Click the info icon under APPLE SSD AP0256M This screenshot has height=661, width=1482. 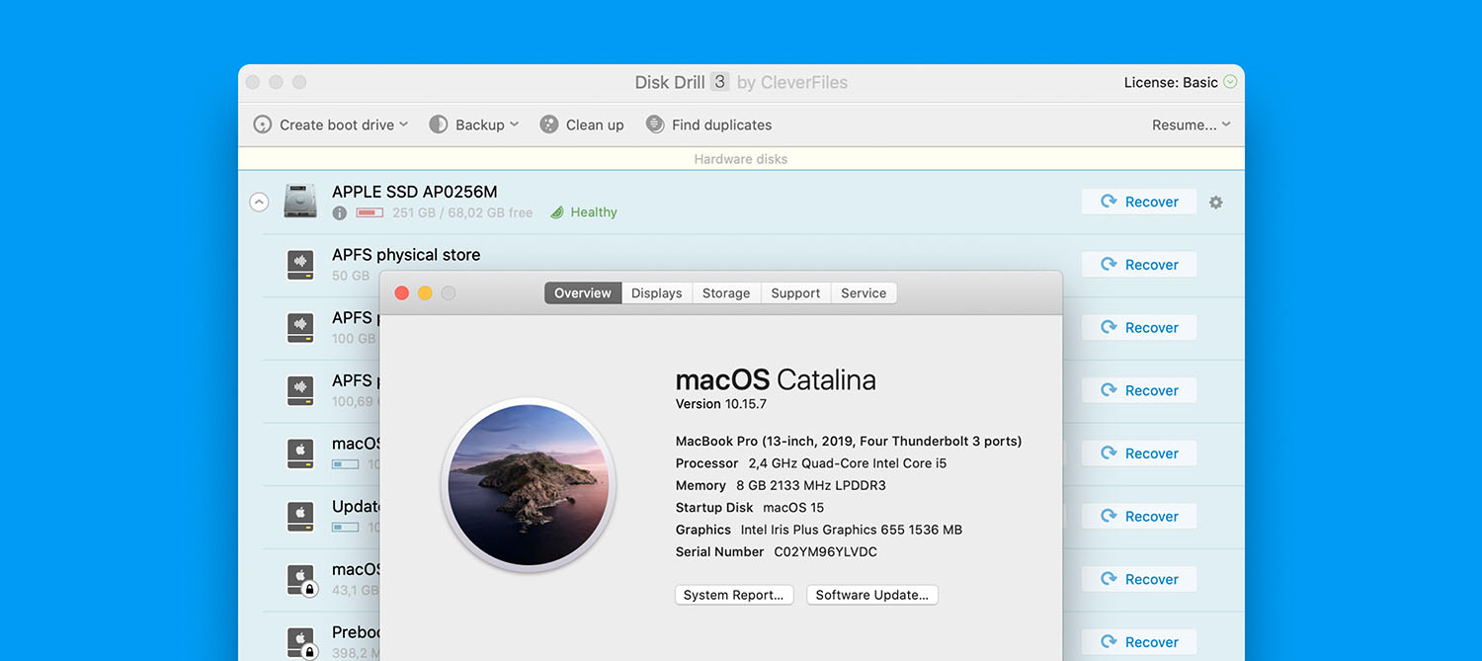click(340, 212)
